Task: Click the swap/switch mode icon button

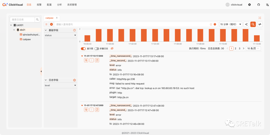Action: (260, 24)
